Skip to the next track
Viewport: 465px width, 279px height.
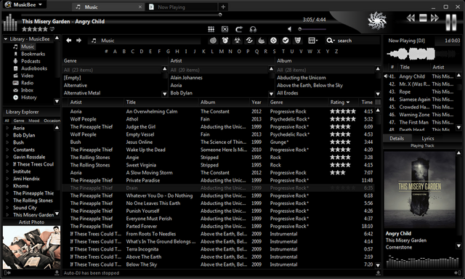click(x=434, y=18)
